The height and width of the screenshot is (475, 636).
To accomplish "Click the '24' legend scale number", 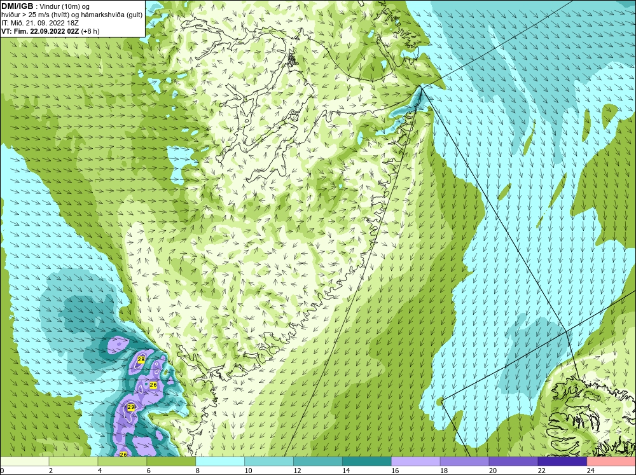I will [590, 471].
